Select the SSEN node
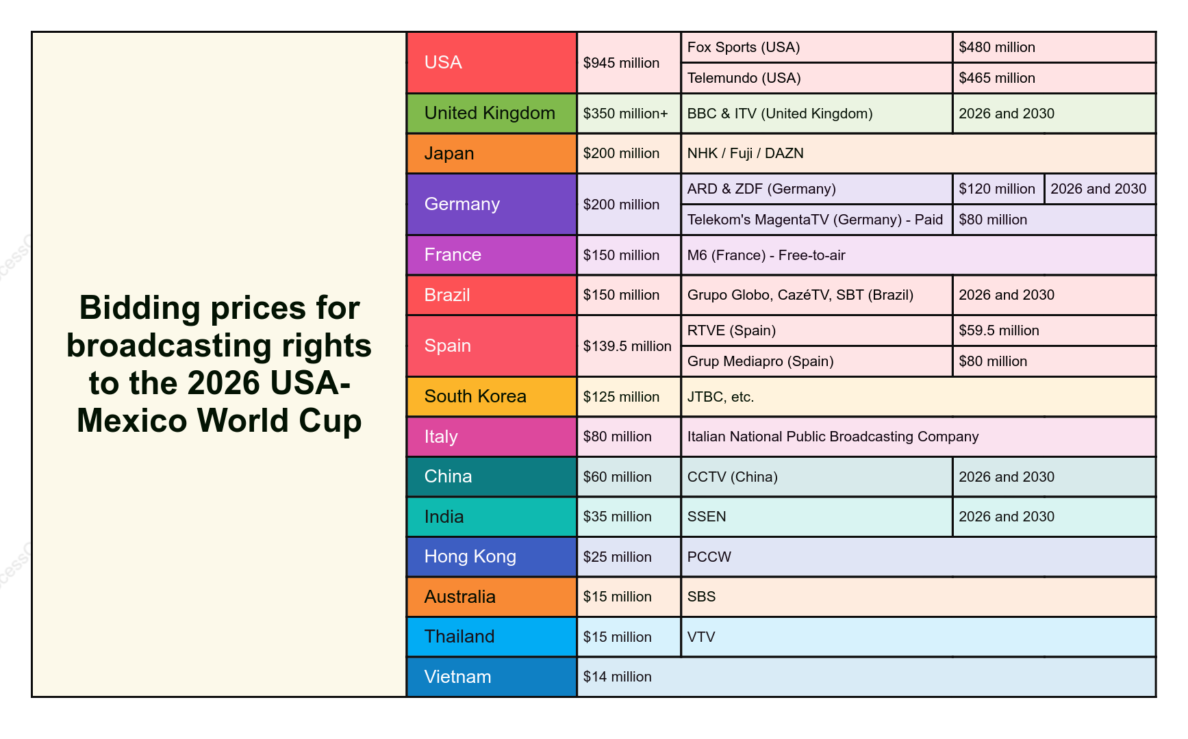This screenshot has height=739, width=1188. click(x=817, y=517)
